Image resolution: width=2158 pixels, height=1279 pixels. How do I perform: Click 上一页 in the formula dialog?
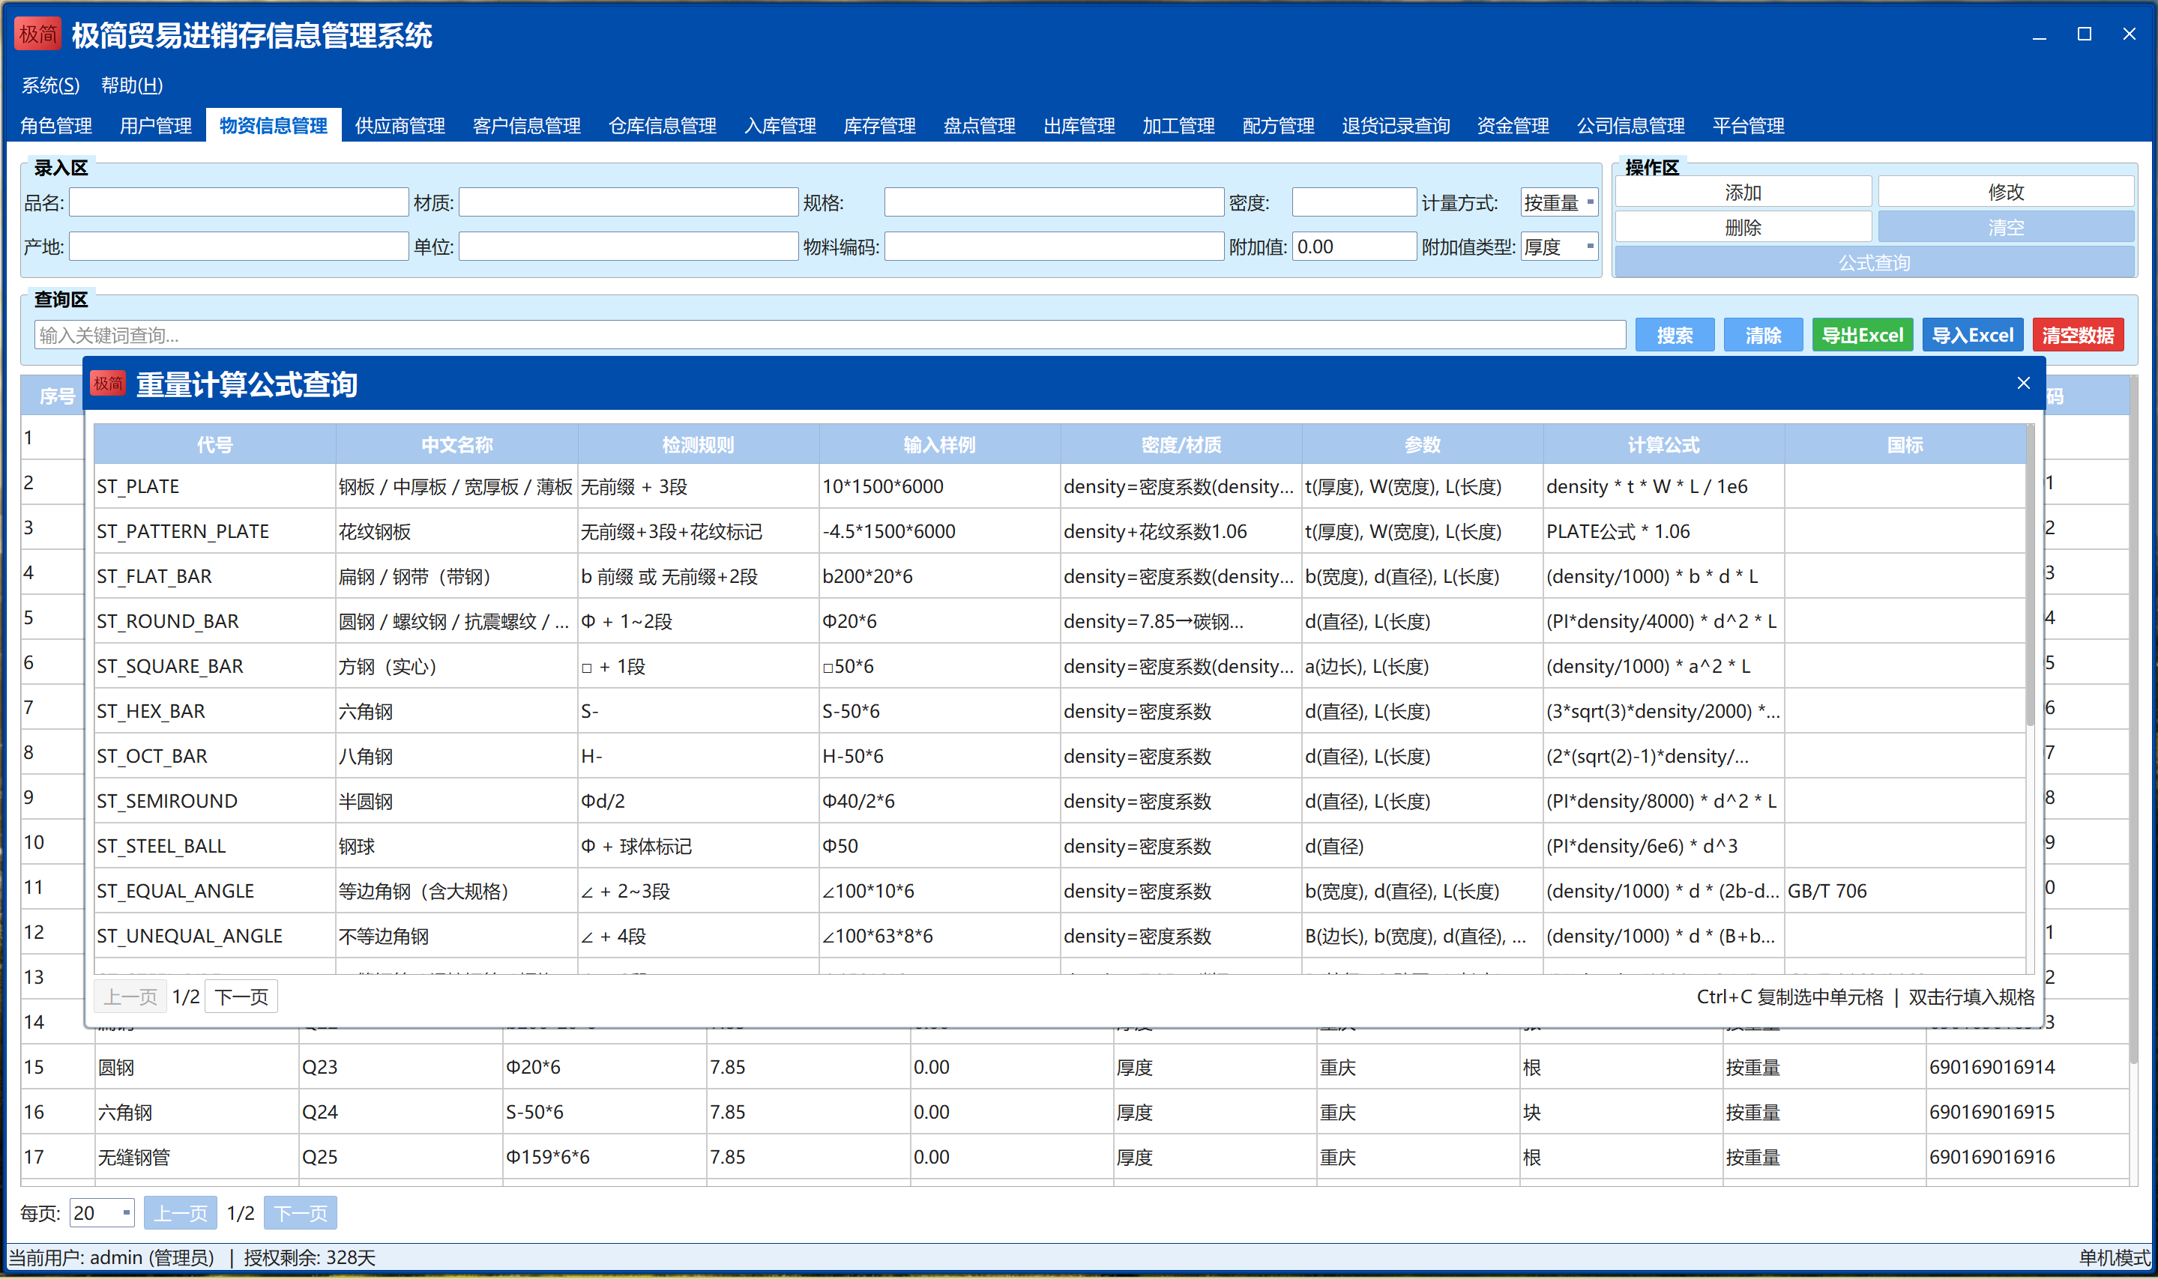130,997
